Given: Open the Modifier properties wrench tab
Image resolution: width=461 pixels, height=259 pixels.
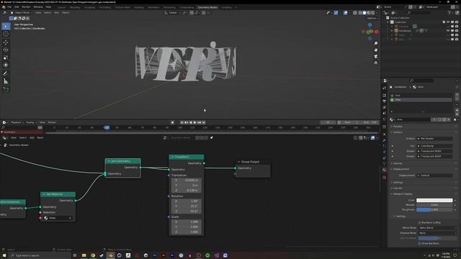Looking at the screenshot, I should tap(384, 140).
